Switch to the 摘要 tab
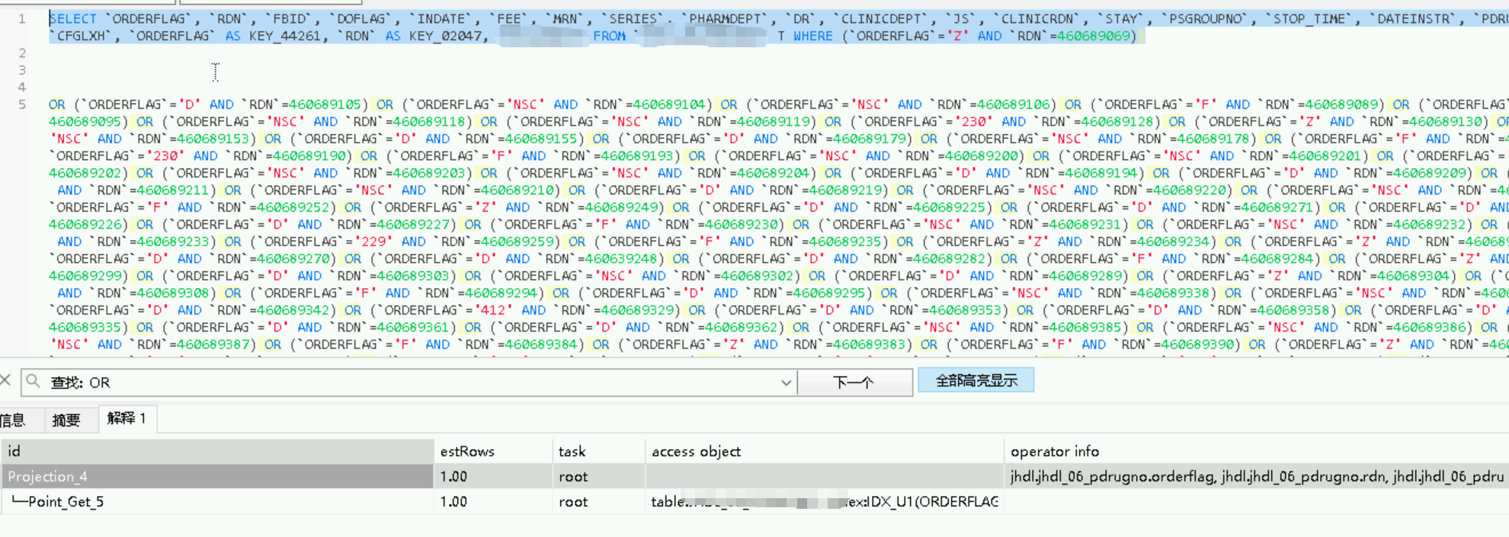Screen dimensions: 1509x537 66,420
